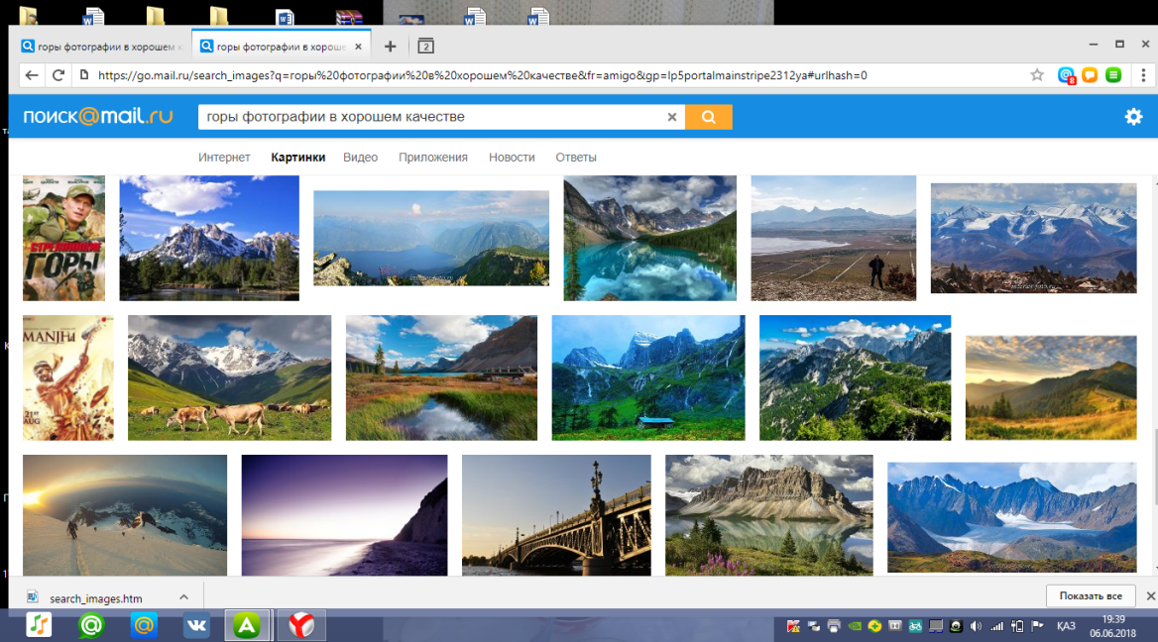
Task: Open turquoise lake reflection mountain thumbnail
Action: (x=650, y=239)
